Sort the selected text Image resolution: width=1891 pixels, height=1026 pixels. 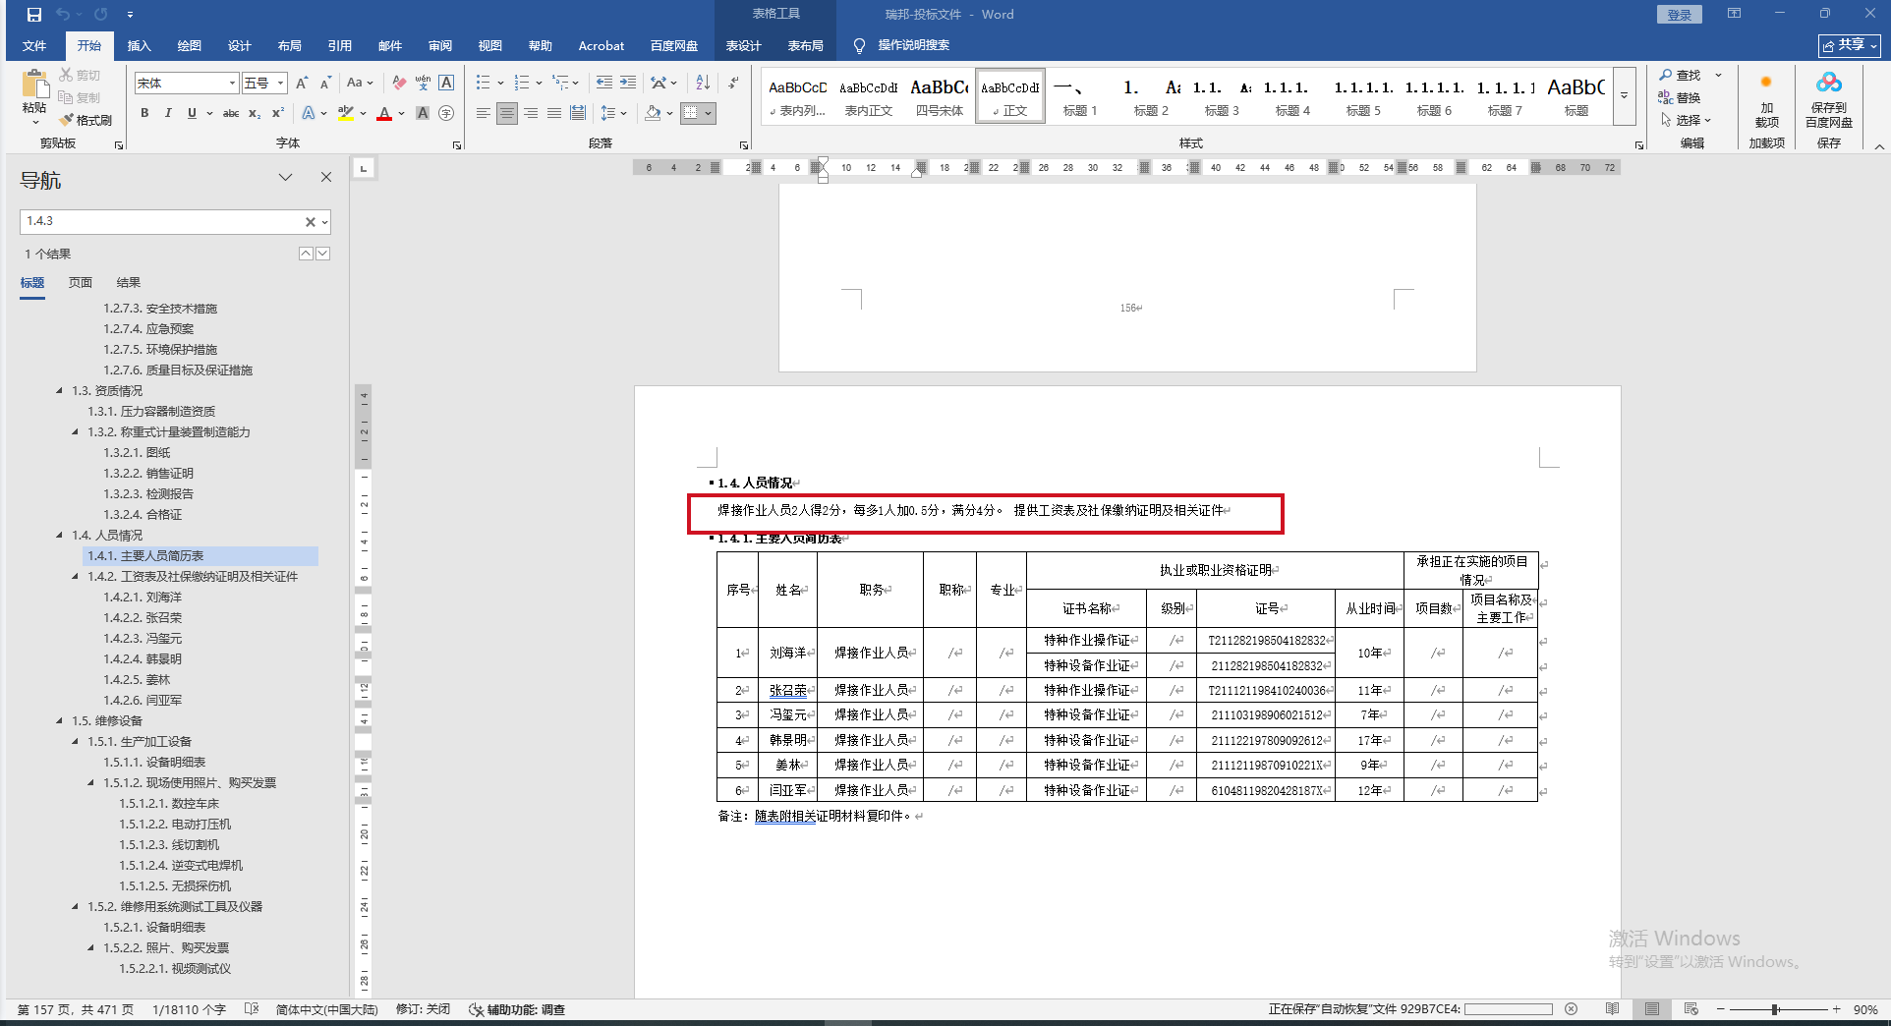point(703,84)
